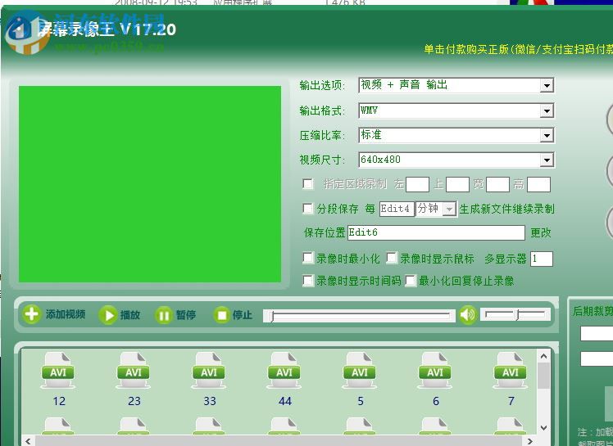Click the Edit4 minutes input field
This screenshot has height=446, width=613.
click(x=397, y=209)
